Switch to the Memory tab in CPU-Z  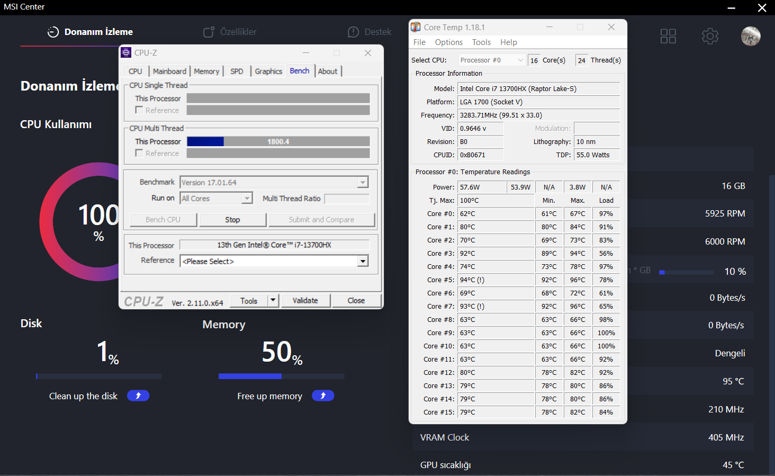click(x=206, y=71)
